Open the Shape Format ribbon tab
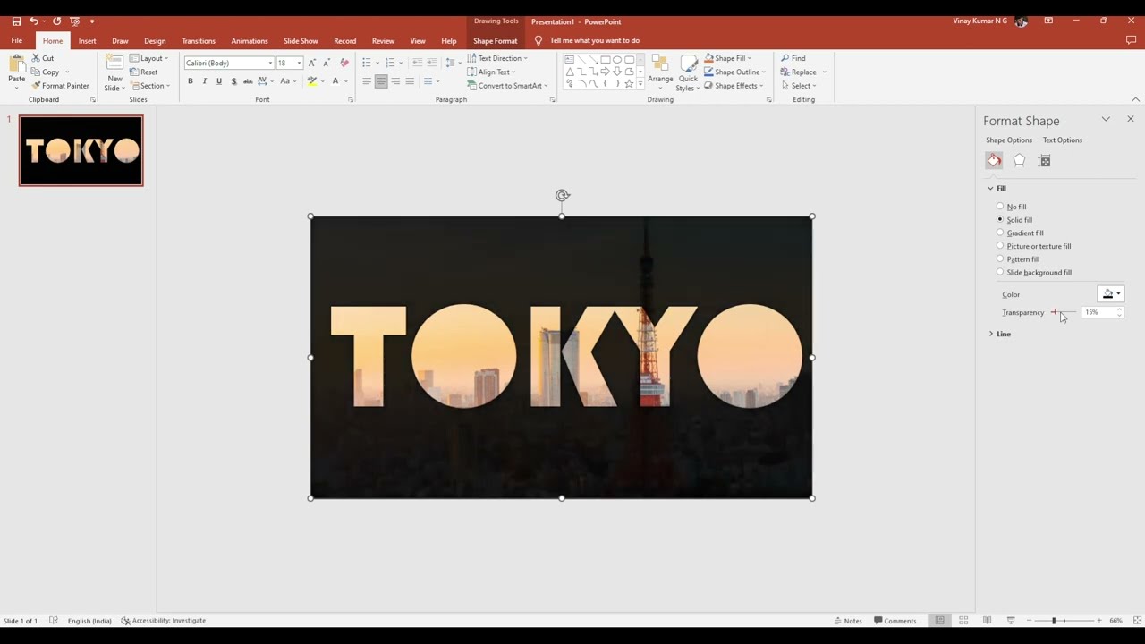Viewport: 1145px width, 644px height. (496, 41)
